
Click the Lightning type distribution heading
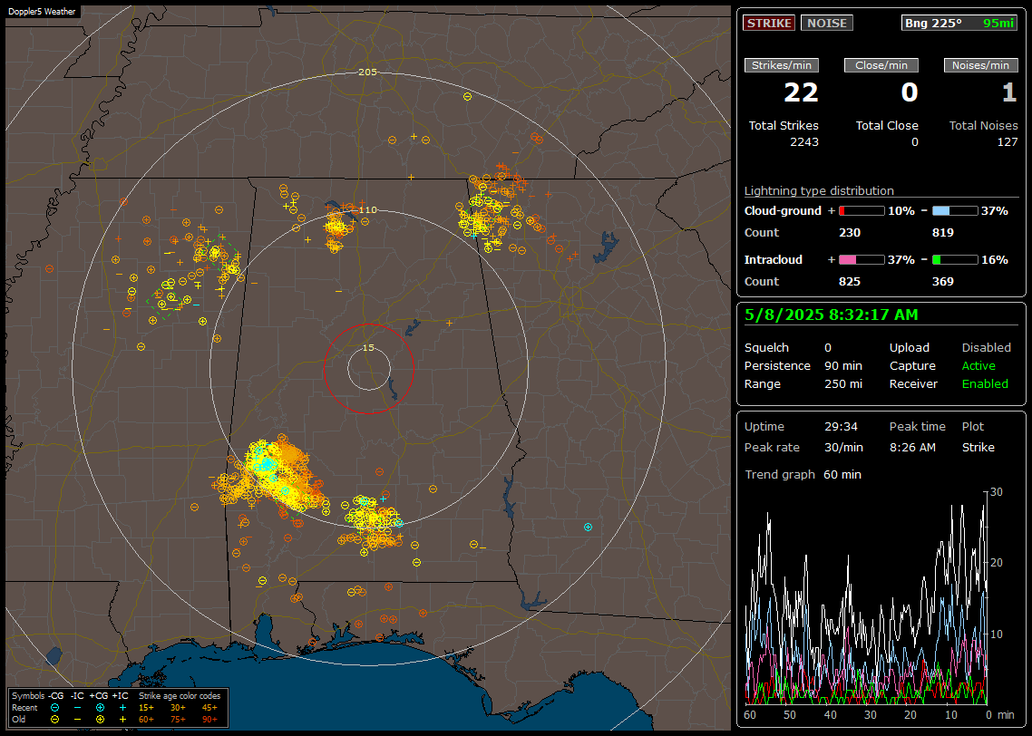coord(819,190)
